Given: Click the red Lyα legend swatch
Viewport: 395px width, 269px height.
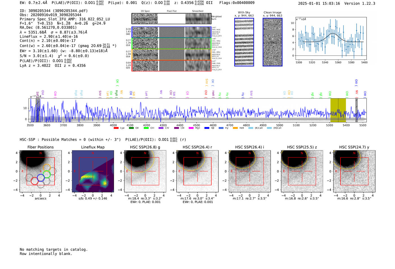Looking at the screenshot, I should (116, 128).
